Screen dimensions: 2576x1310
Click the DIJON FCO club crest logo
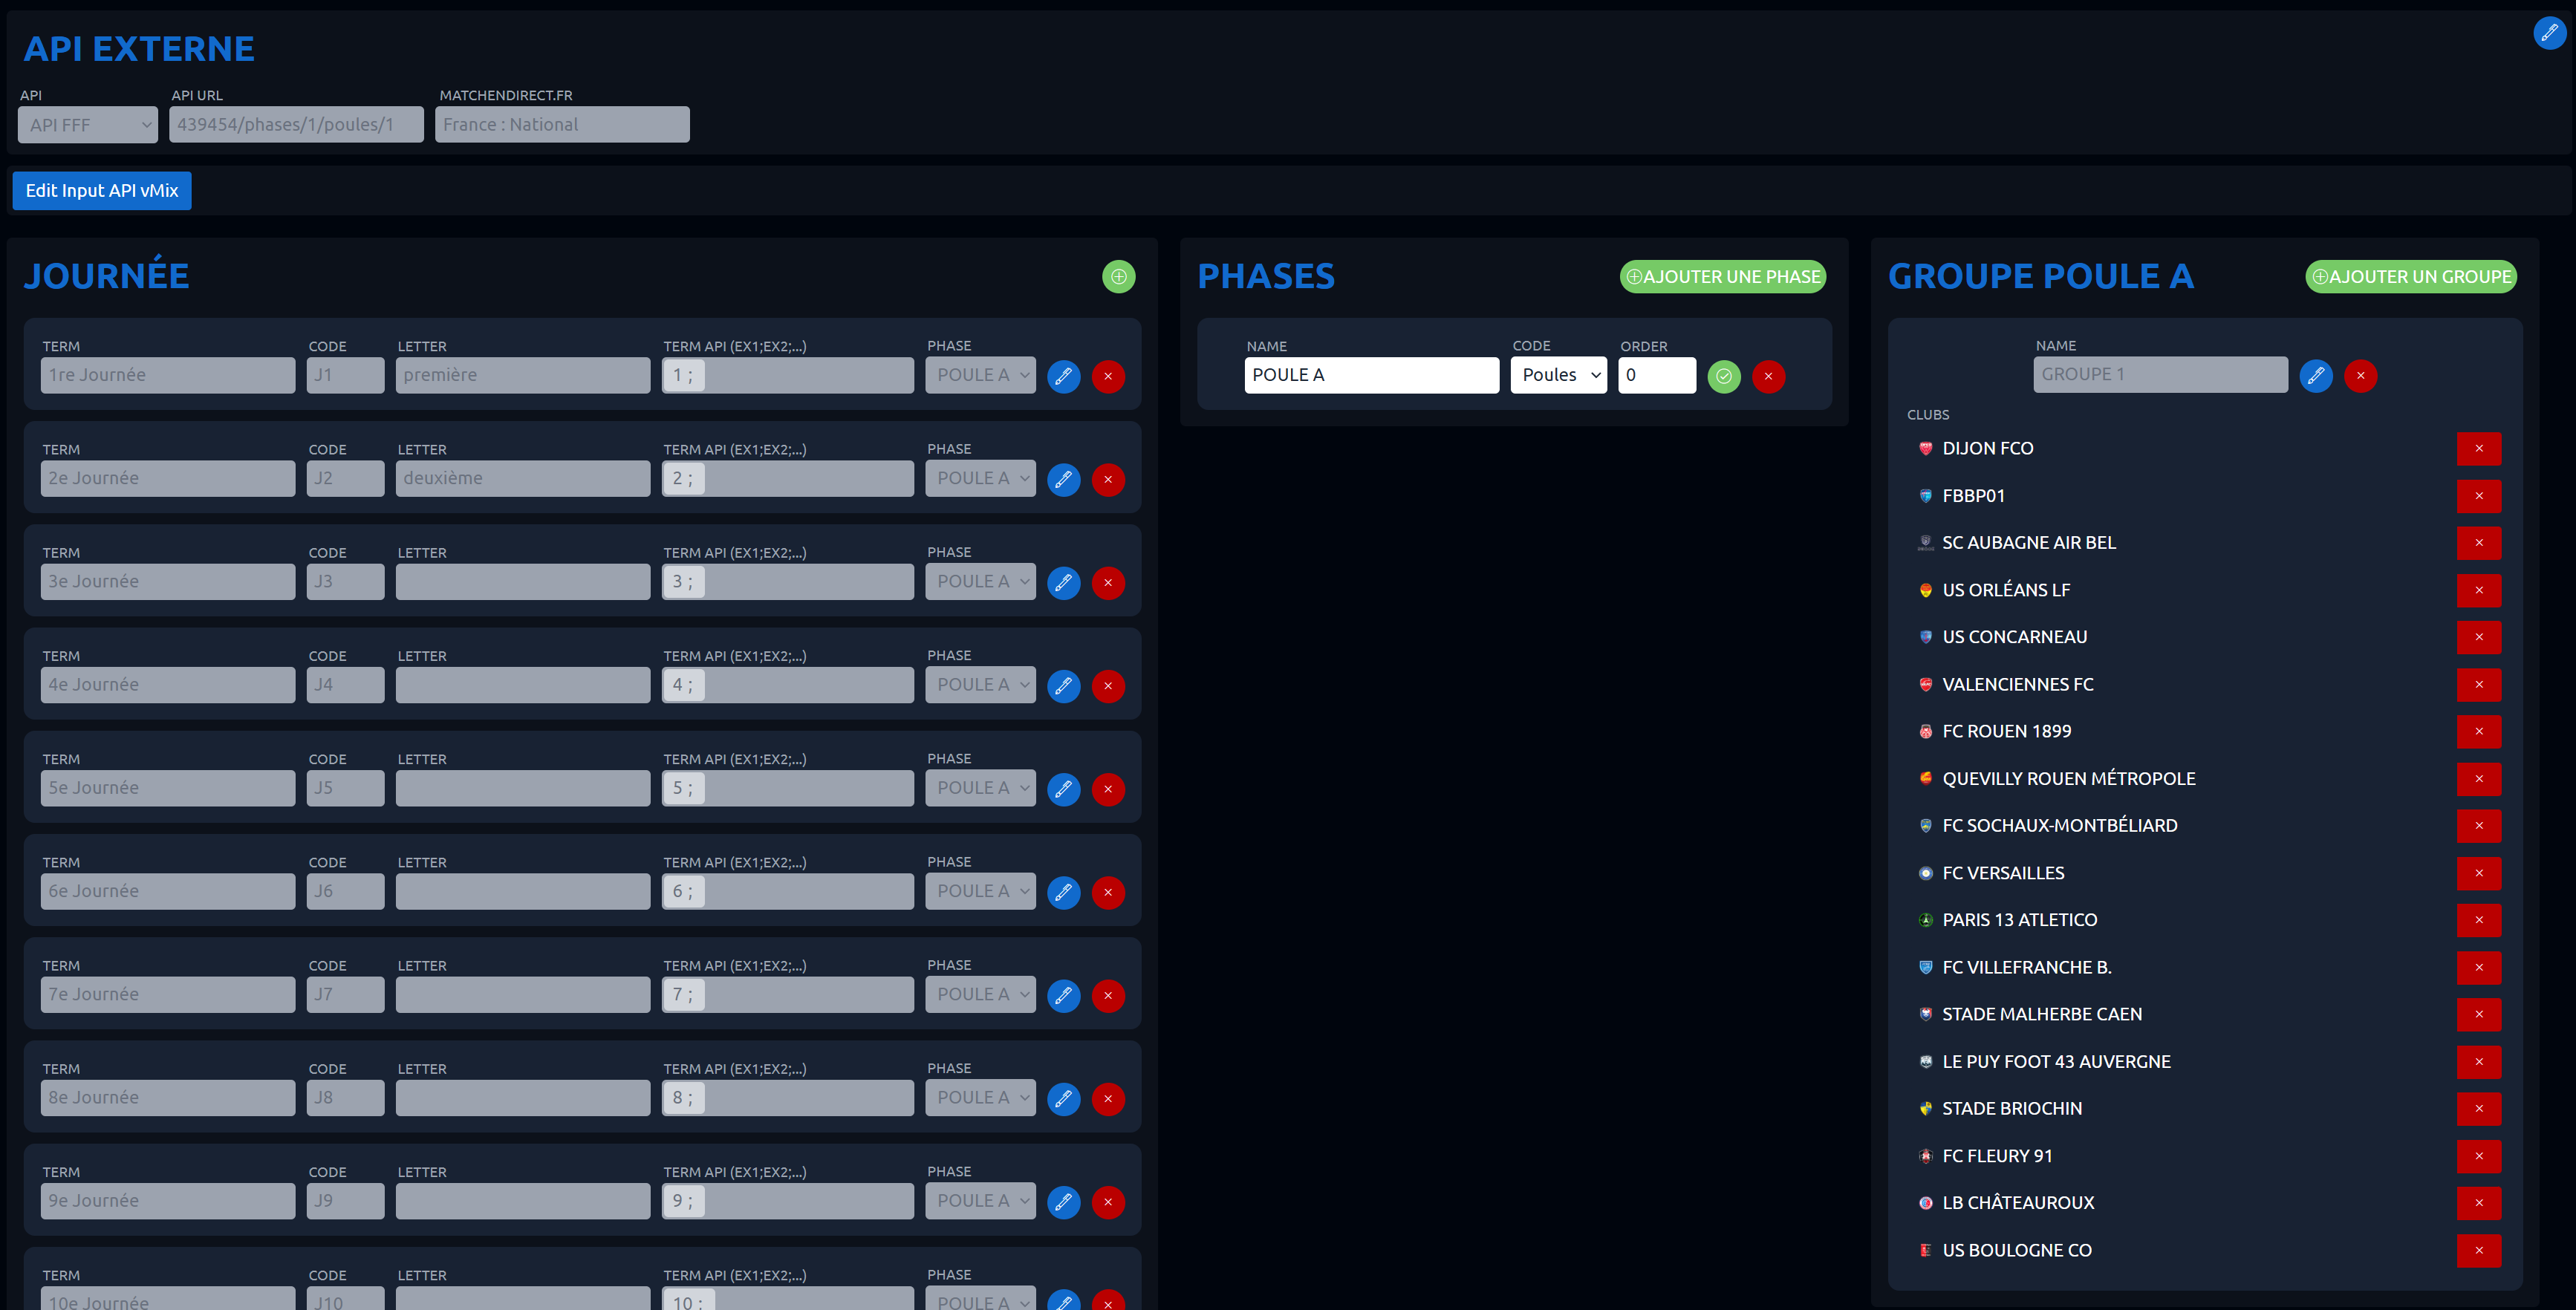pos(1925,448)
